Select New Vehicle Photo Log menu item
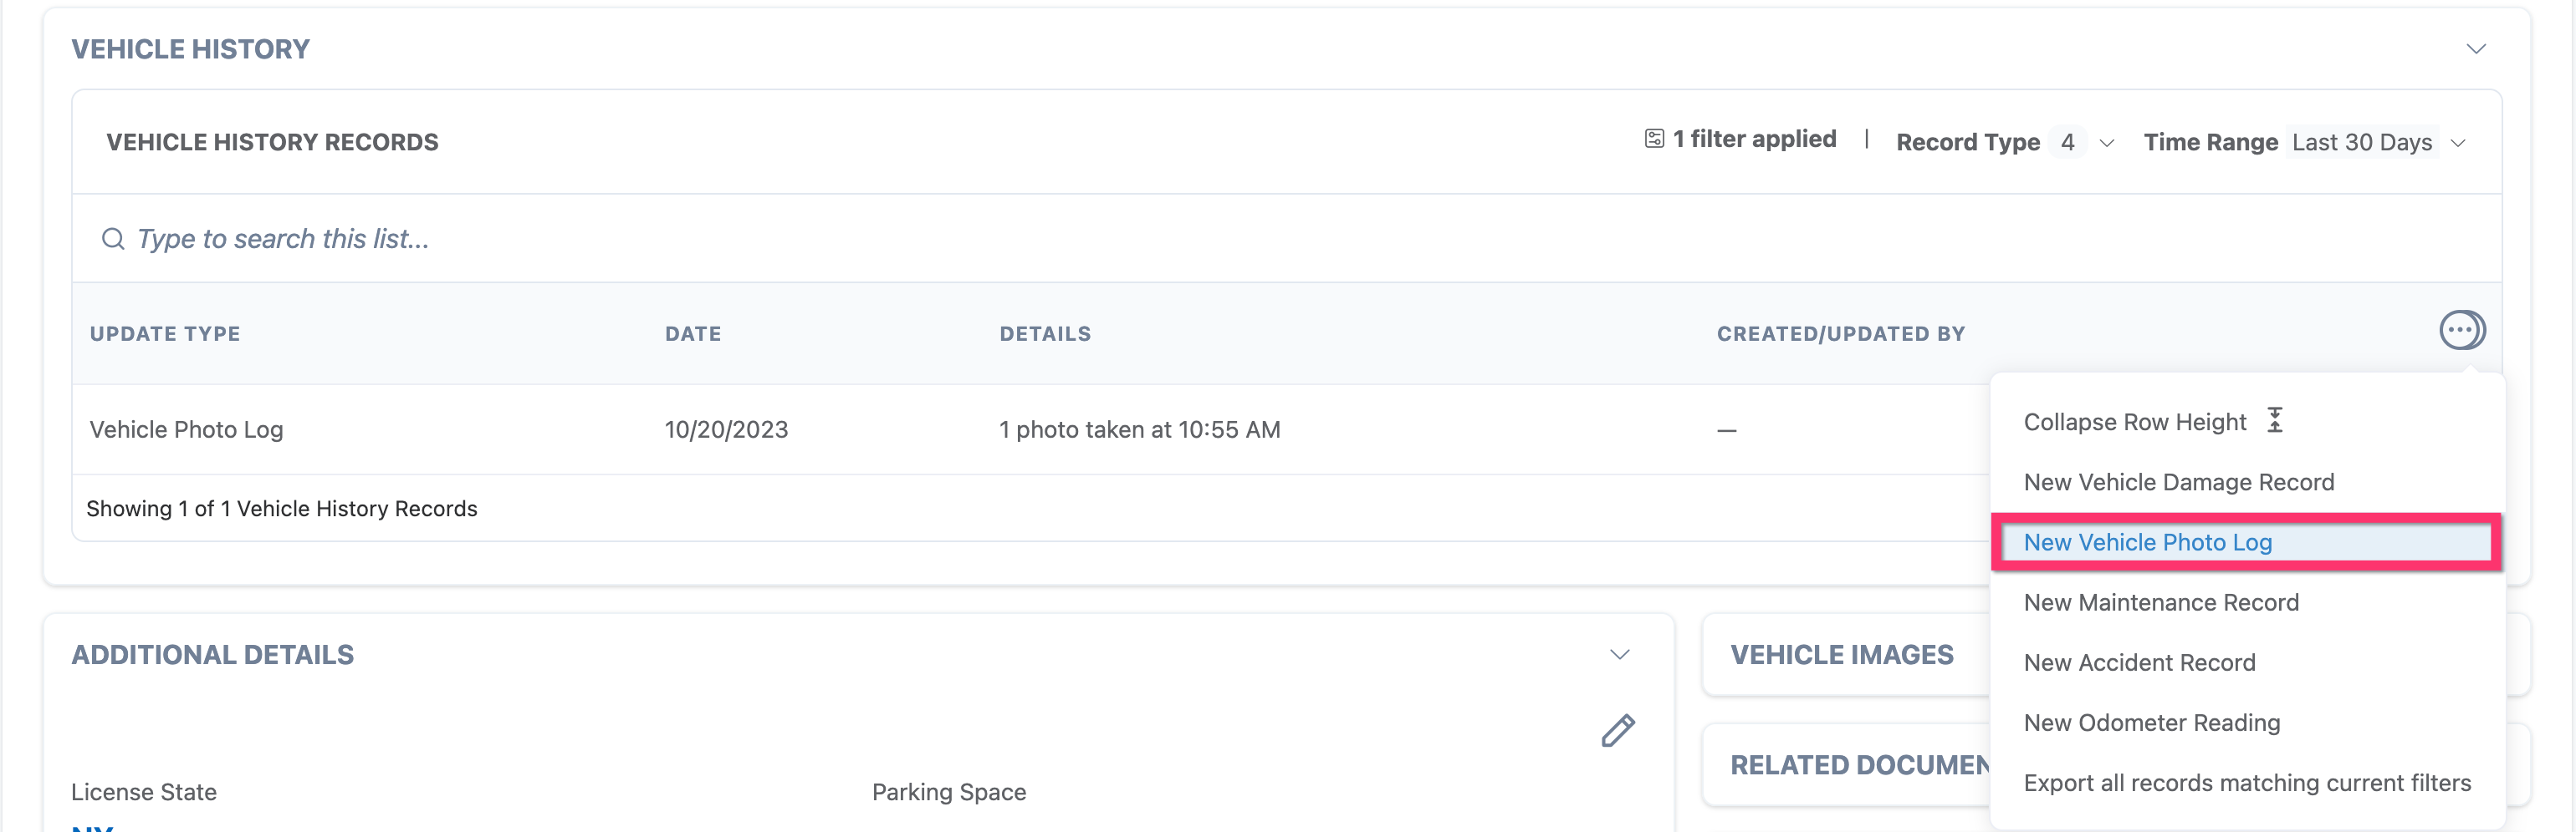Viewport: 2576px width, 832px height. click(x=2147, y=542)
